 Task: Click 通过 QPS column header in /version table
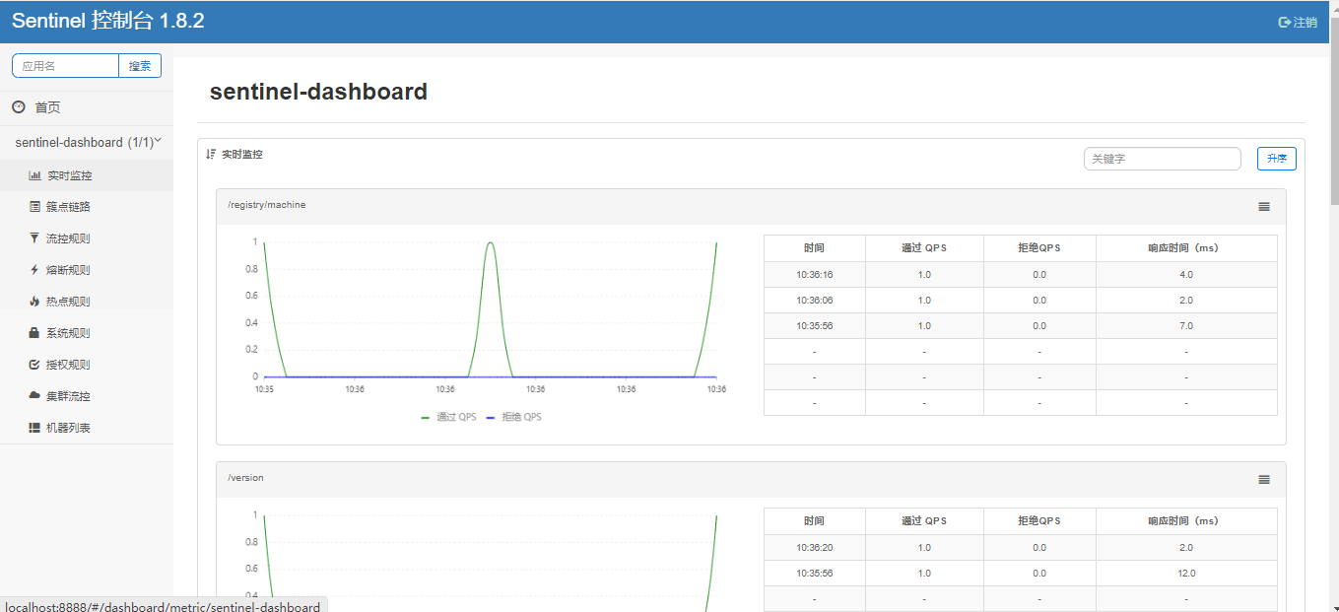coord(924,521)
